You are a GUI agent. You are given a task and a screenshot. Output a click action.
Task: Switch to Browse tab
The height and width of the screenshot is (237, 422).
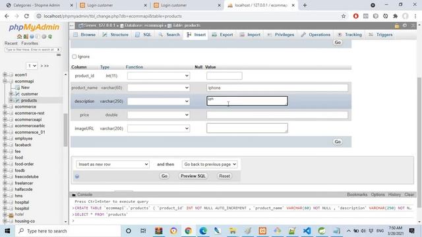[x=84, y=35]
